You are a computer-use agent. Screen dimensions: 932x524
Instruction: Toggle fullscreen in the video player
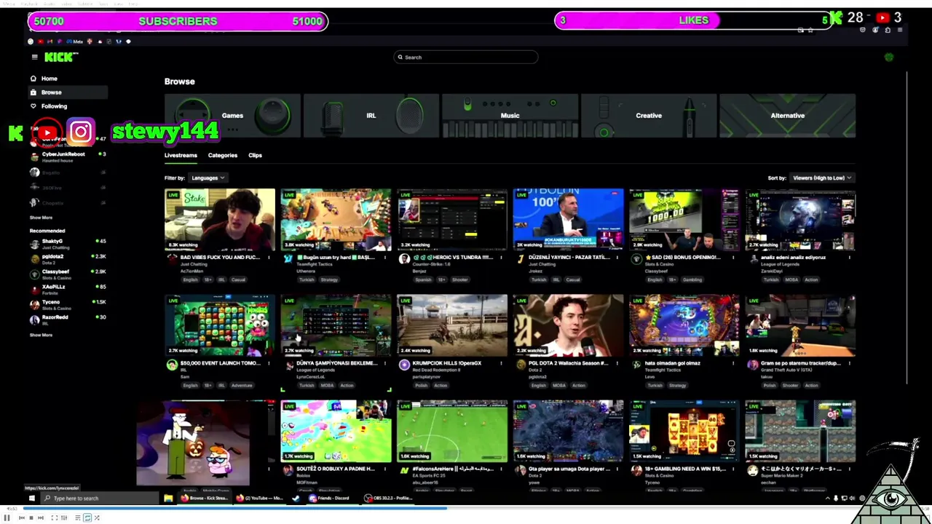[54, 517]
